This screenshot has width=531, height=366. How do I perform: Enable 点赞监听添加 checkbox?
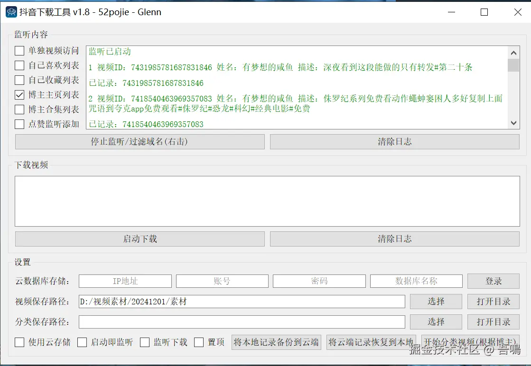pos(19,124)
